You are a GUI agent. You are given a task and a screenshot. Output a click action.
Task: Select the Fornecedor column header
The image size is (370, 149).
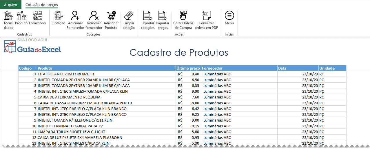[x=239, y=68]
